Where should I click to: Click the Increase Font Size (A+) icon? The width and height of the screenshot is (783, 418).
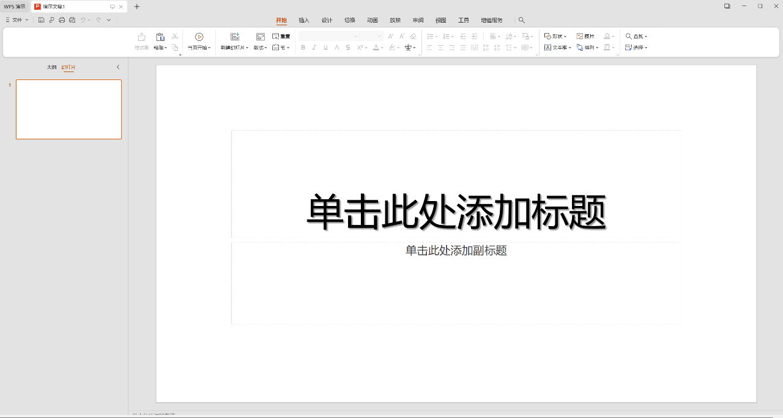click(x=391, y=37)
